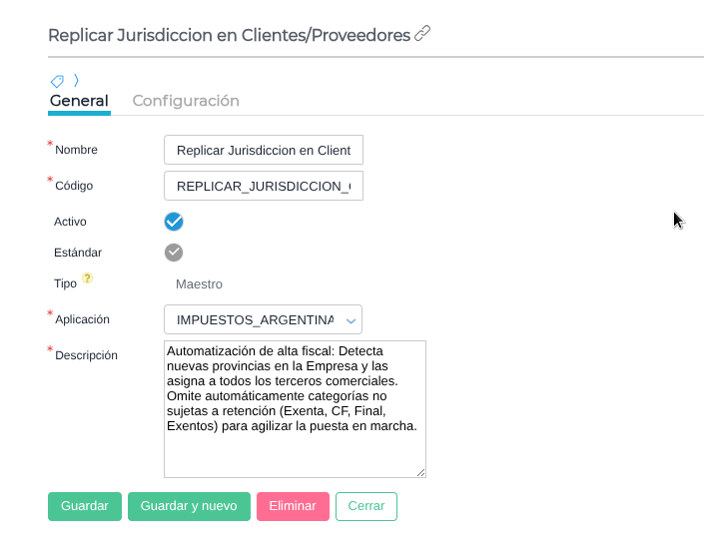704x535 pixels.
Task: Switch to the General tab
Action: (x=79, y=101)
